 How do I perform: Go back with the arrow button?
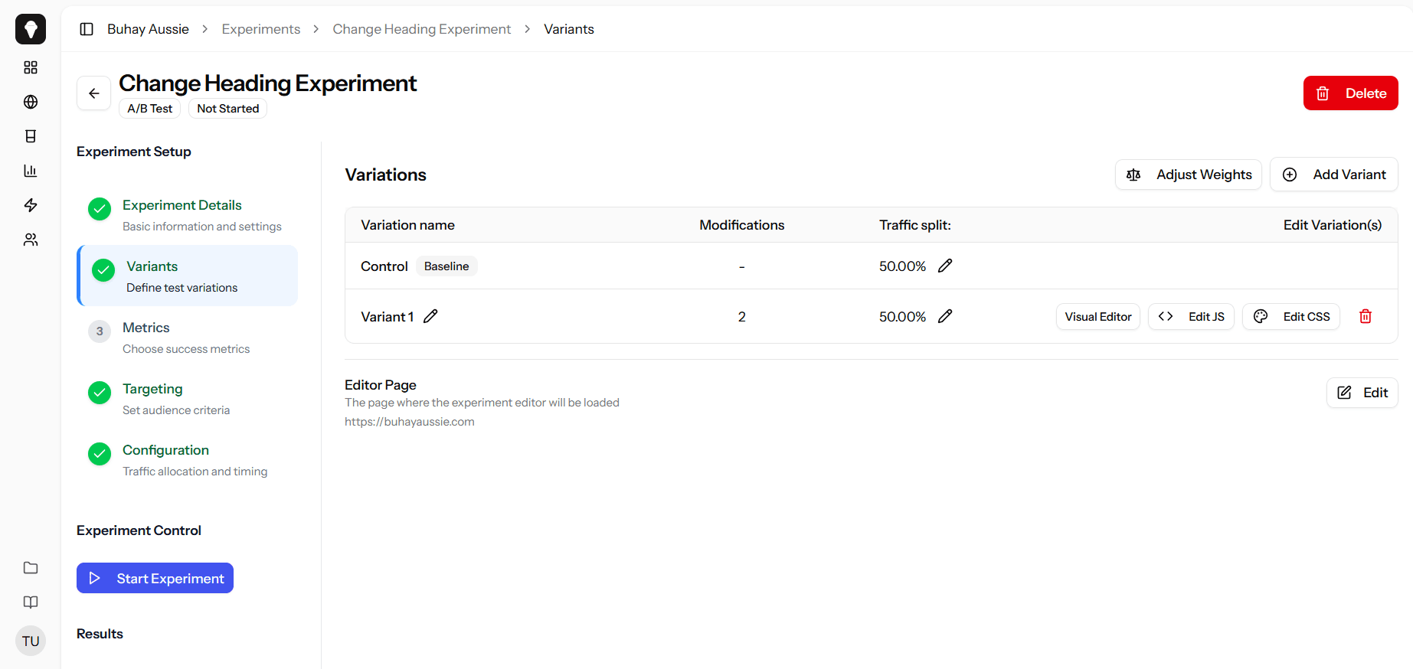93,93
